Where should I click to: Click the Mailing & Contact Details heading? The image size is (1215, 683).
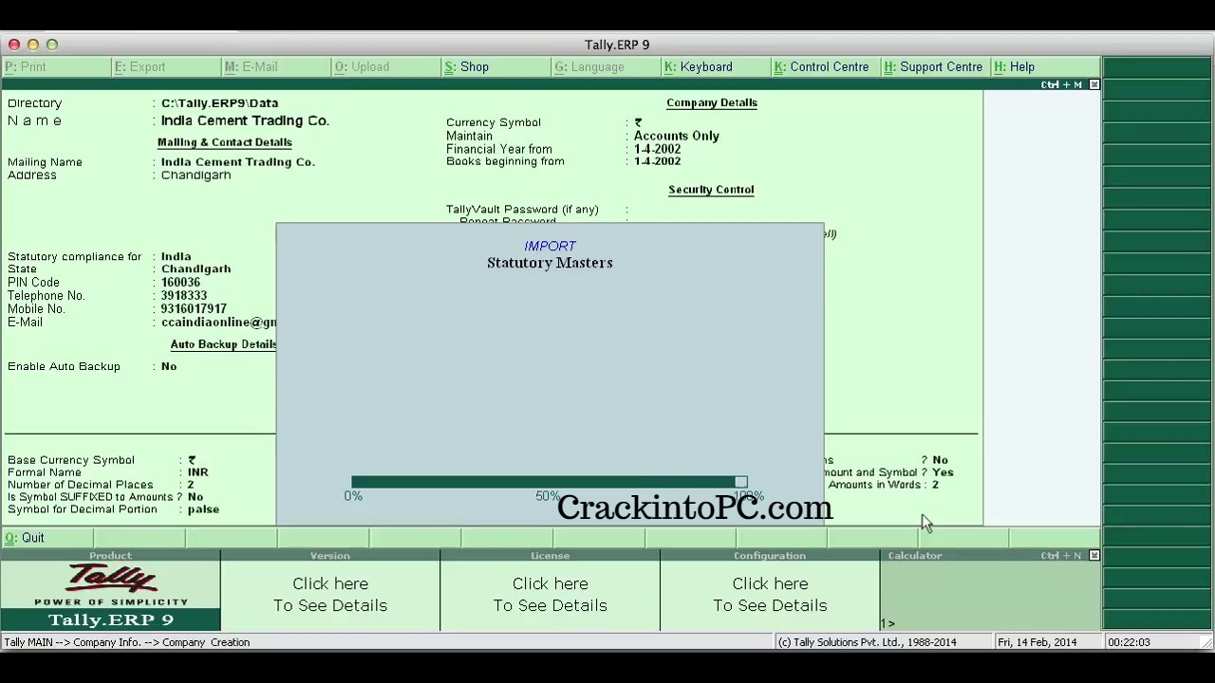pos(225,142)
